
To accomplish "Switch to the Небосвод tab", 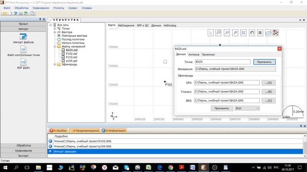I will (x=170, y=25).
